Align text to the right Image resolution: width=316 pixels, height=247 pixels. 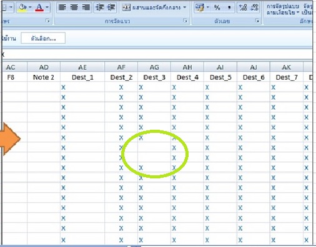pyautogui.click(x=86, y=7)
